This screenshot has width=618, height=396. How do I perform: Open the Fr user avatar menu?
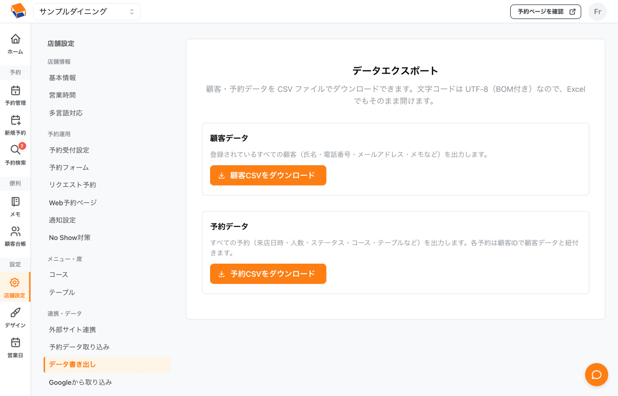point(597,12)
